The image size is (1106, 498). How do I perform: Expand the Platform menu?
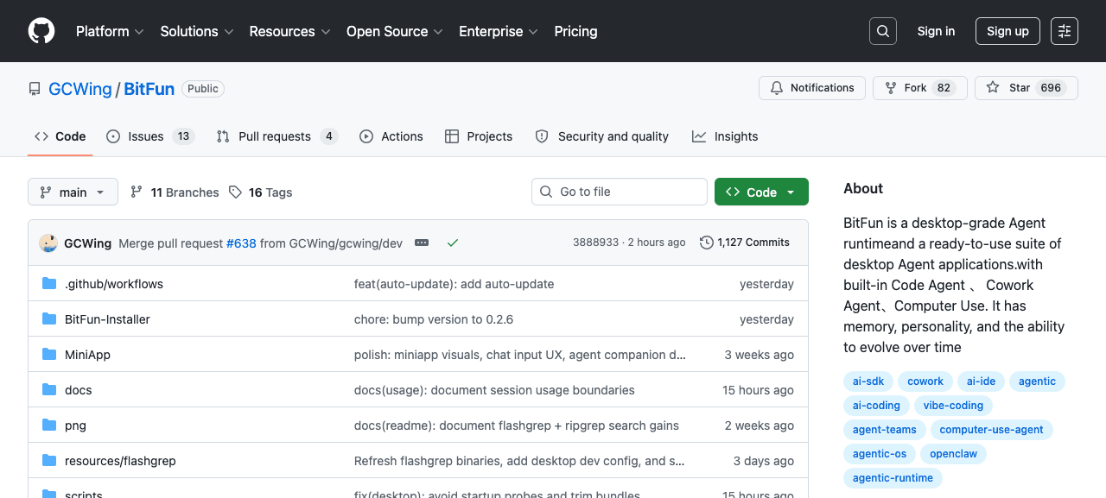pos(110,31)
